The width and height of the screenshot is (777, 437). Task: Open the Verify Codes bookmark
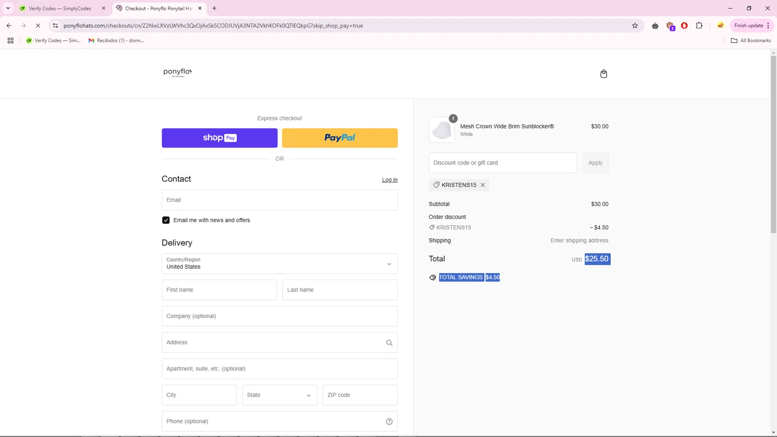coord(53,40)
